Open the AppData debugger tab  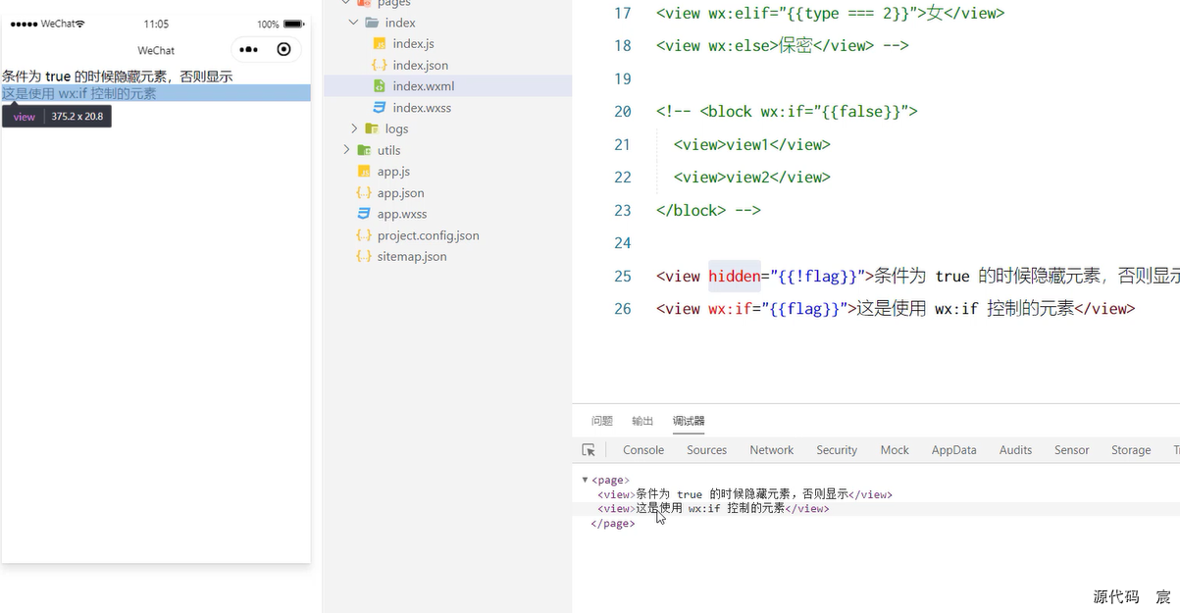click(954, 450)
